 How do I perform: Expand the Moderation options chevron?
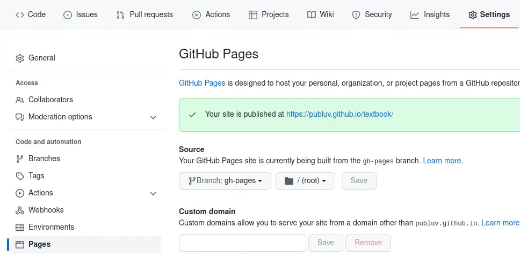[153, 118]
